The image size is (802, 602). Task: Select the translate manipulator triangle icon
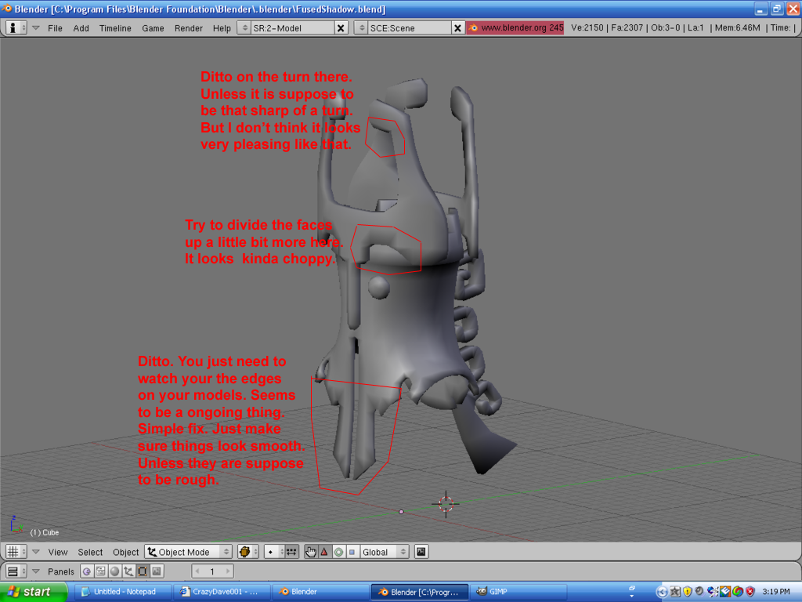[x=324, y=552]
